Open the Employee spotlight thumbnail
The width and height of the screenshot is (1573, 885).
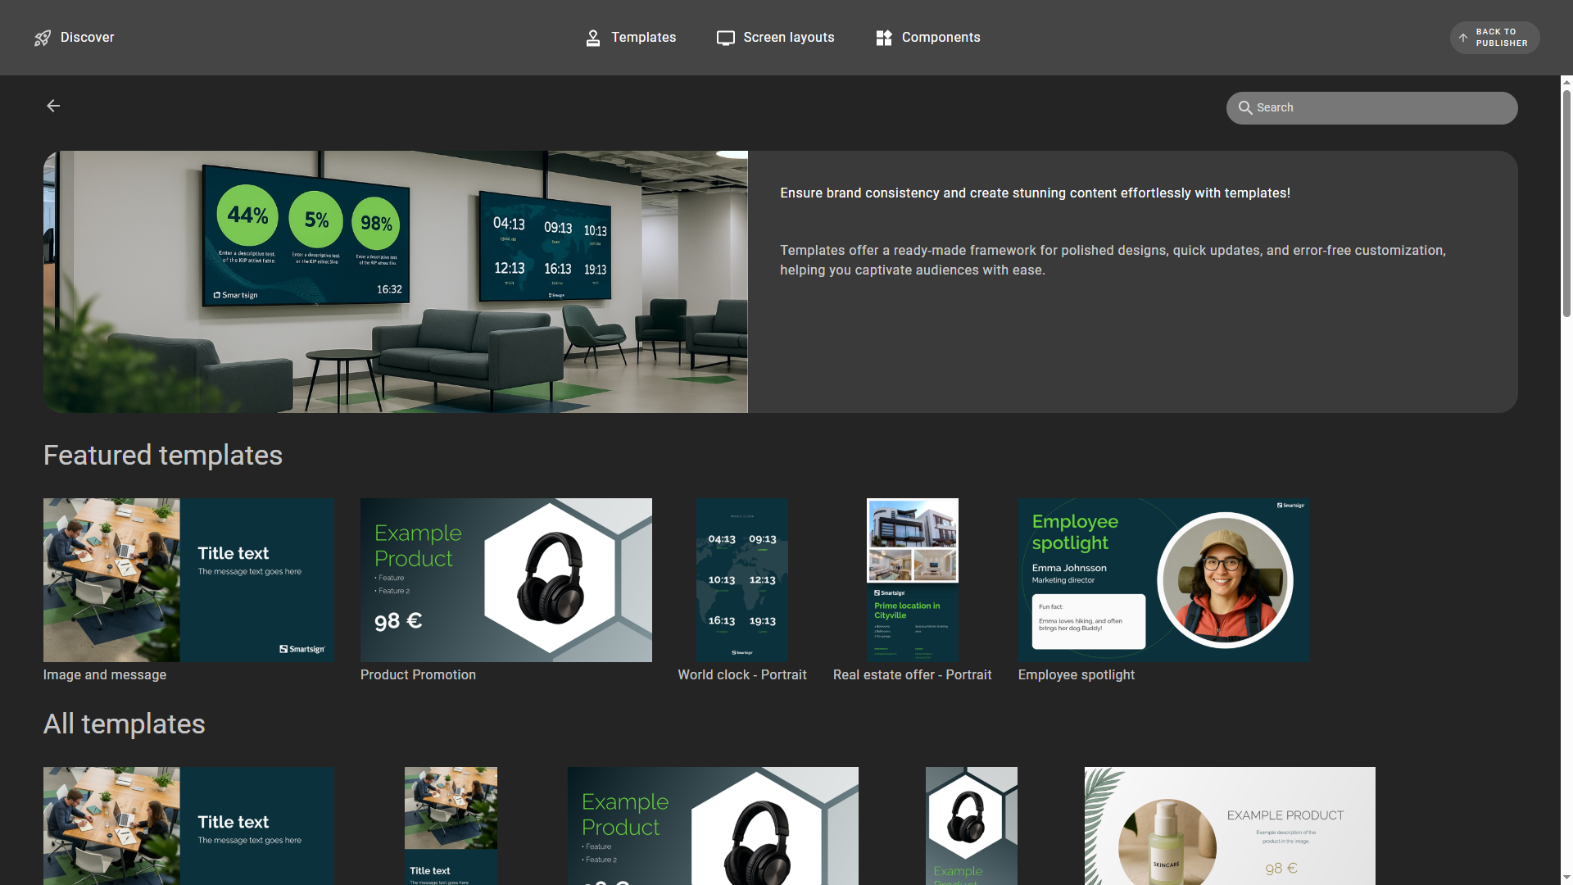[1163, 579]
